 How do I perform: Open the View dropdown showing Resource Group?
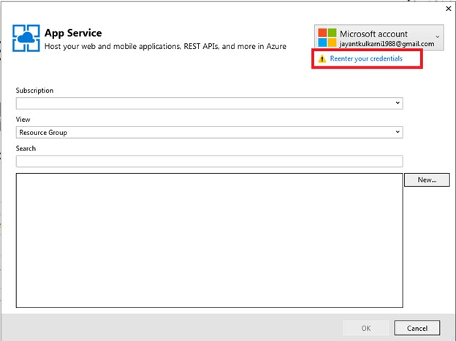coord(398,132)
